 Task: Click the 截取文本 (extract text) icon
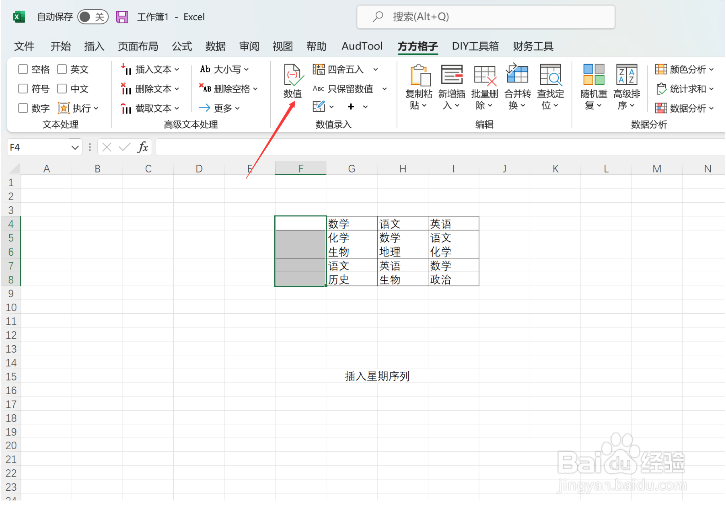pyautogui.click(x=126, y=108)
